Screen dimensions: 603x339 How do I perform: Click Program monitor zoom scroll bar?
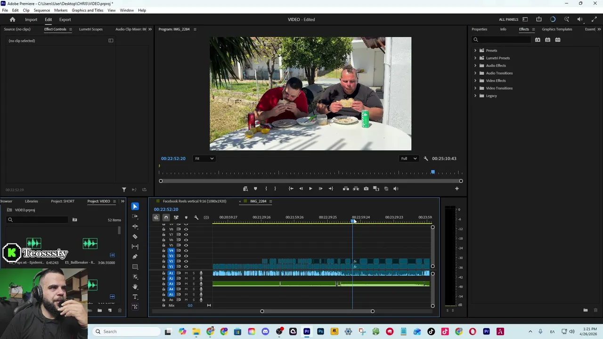310,181
